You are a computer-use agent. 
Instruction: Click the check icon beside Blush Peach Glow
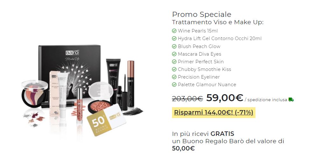[x=174, y=46]
